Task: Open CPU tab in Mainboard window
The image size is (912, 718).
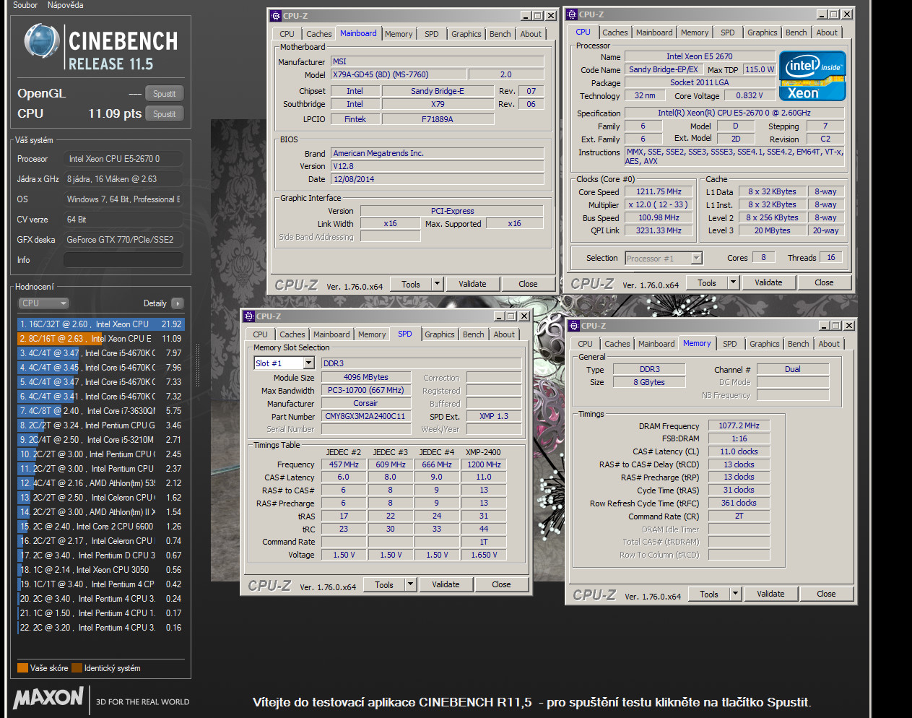Action: click(x=287, y=34)
